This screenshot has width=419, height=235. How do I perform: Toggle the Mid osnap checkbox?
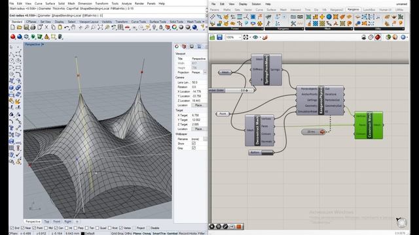(46, 228)
